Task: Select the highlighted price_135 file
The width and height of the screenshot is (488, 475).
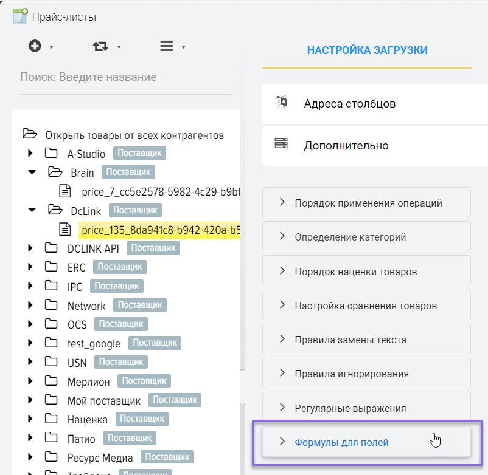Action: tap(159, 230)
